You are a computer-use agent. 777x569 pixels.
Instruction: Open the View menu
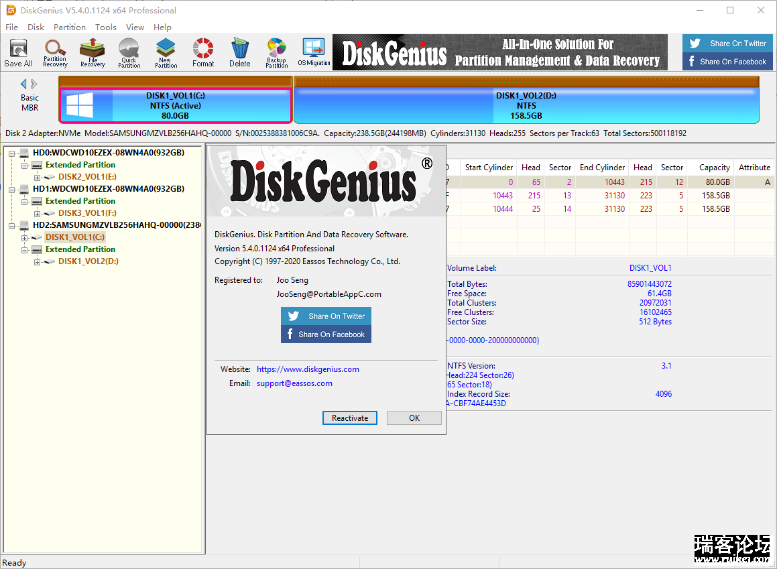(135, 27)
